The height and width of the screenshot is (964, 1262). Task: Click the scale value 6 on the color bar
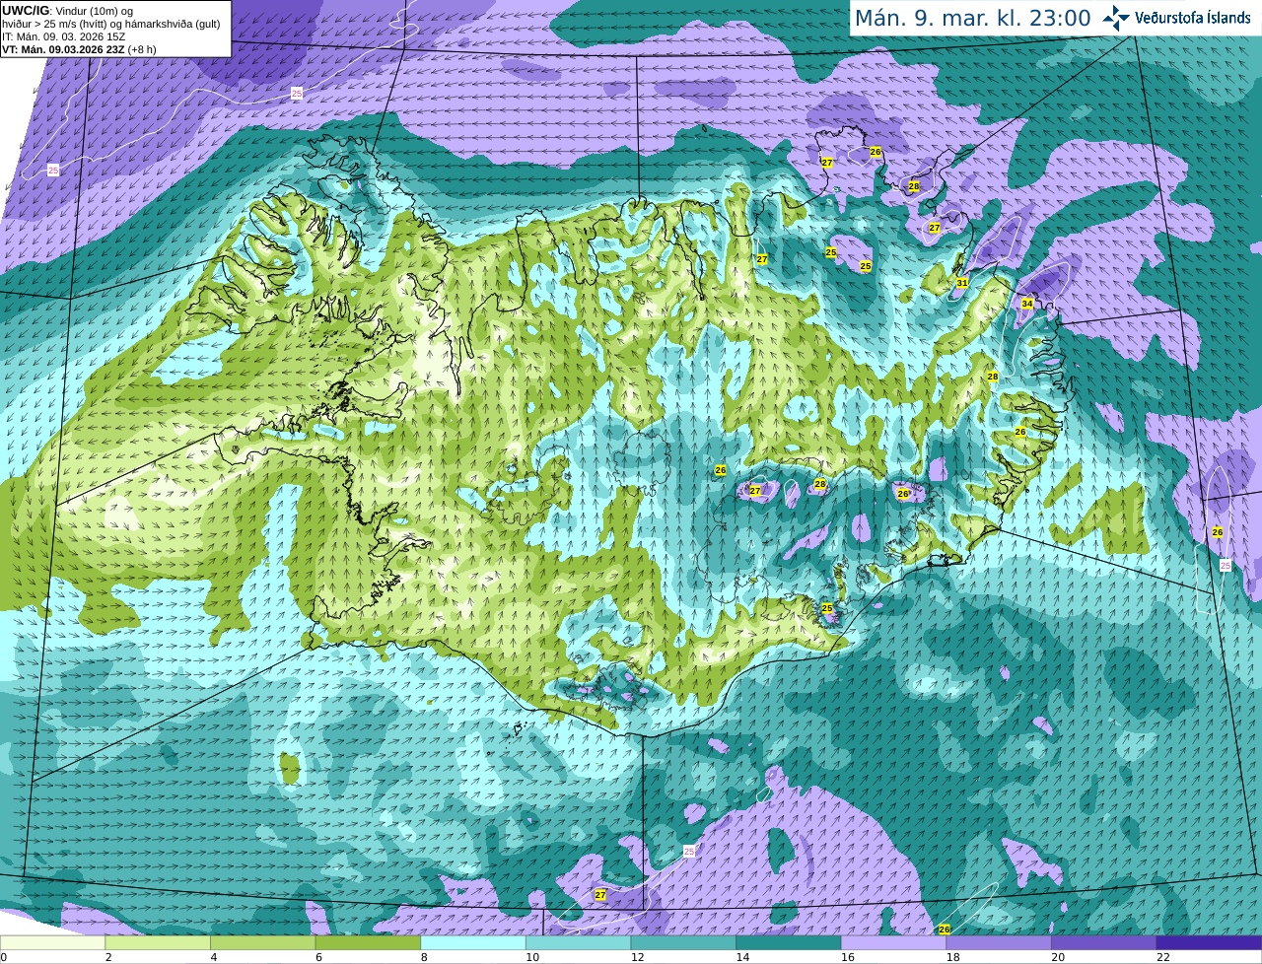(318, 956)
